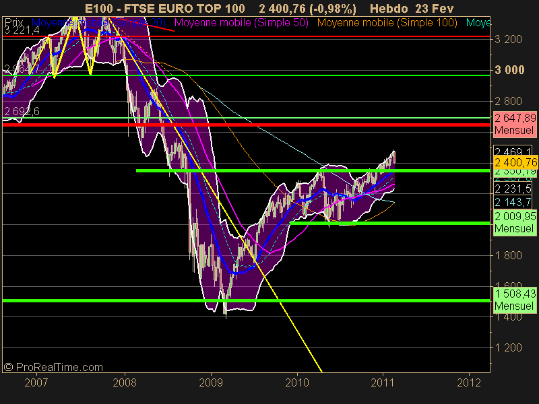Click the 1 800 price axis label
539x404 pixels.
(x=508, y=255)
